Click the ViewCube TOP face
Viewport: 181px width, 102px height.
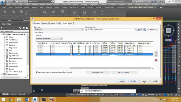[x=168, y=30]
